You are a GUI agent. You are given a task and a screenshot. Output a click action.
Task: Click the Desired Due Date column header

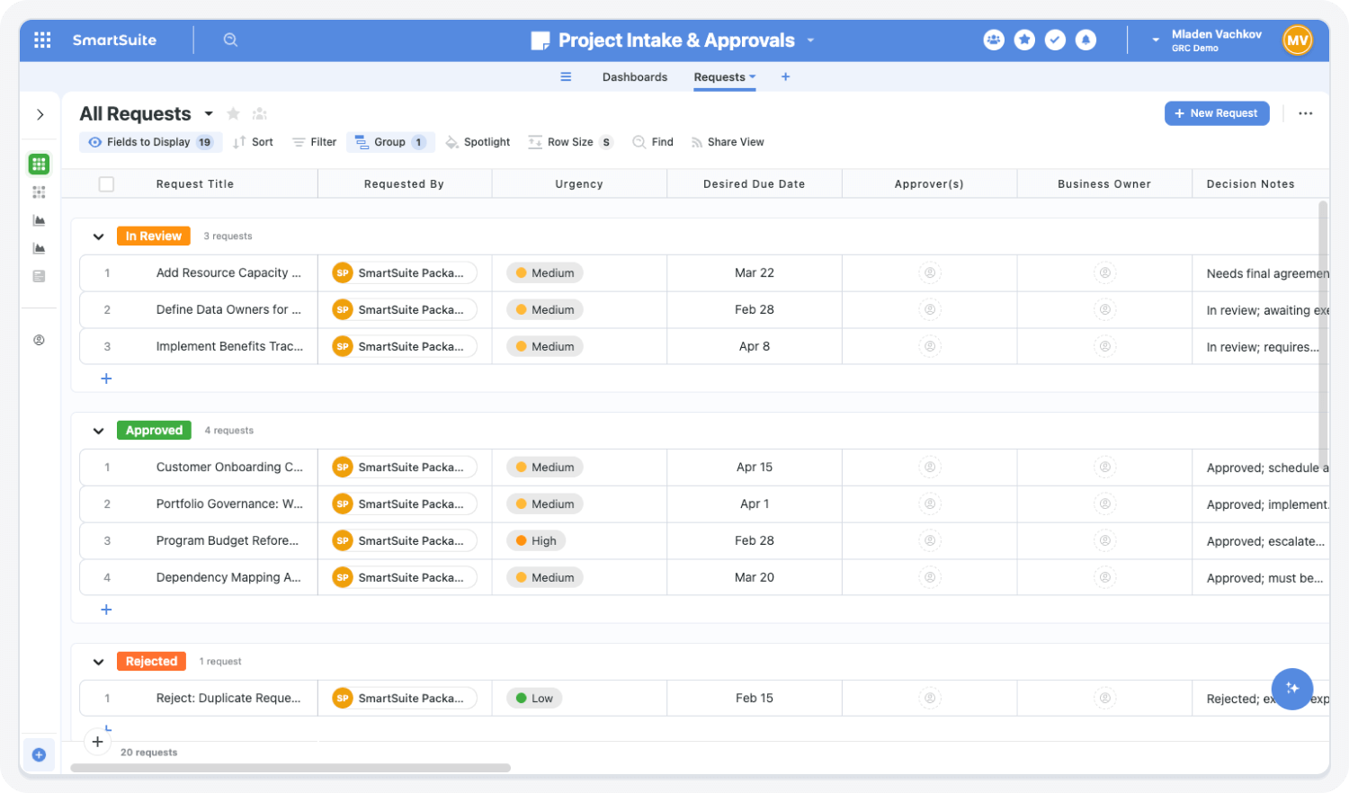754,184
